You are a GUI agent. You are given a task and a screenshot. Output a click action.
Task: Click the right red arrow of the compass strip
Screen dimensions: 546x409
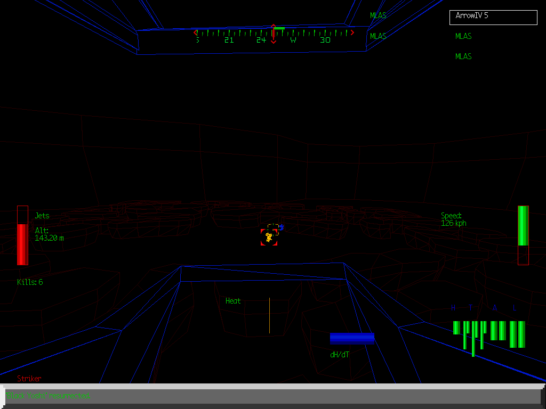pos(351,32)
